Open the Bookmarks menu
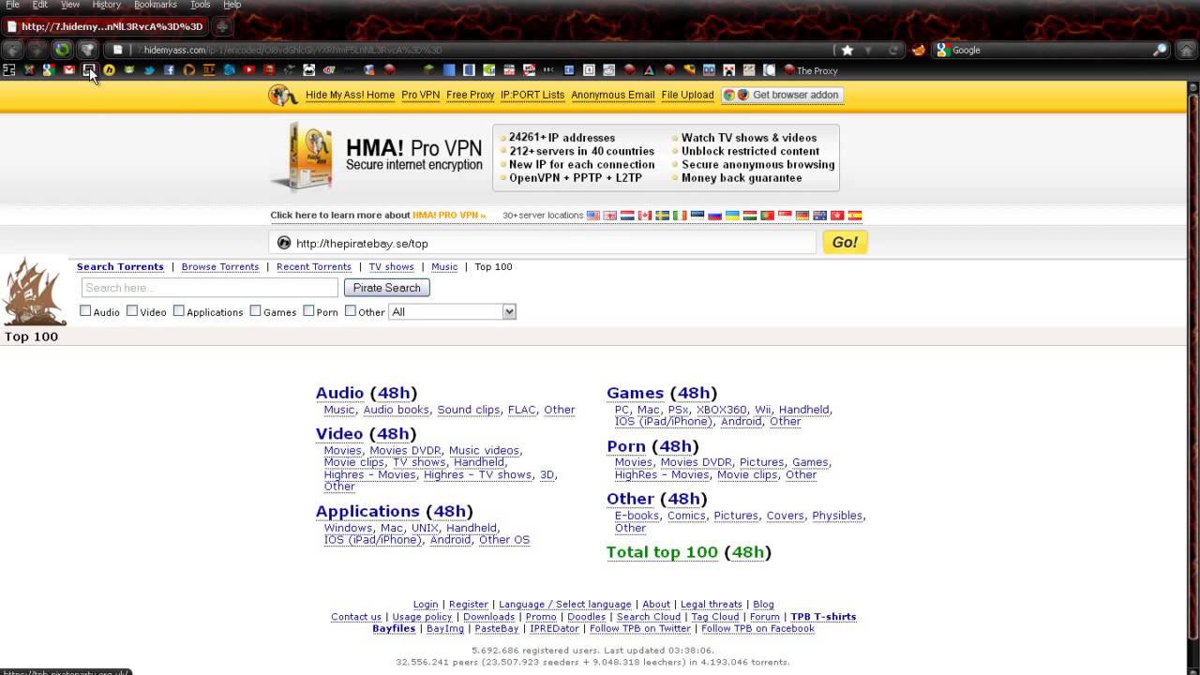The height and width of the screenshot is (675, 1200). tap(156, 5)
